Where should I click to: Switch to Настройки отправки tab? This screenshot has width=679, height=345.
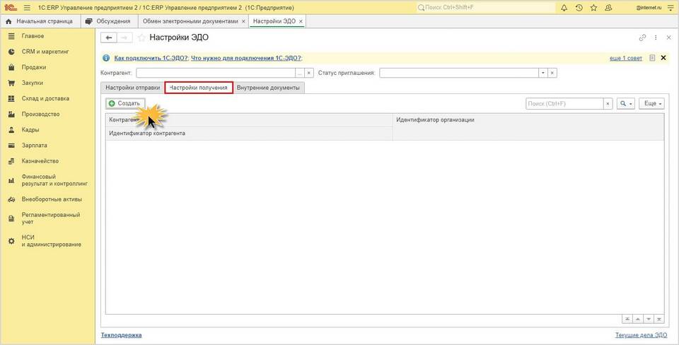pyautogui.click(x=132, y=88)
